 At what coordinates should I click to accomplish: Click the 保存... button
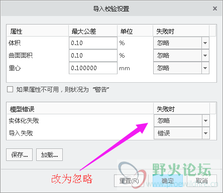tap(20, 155)
